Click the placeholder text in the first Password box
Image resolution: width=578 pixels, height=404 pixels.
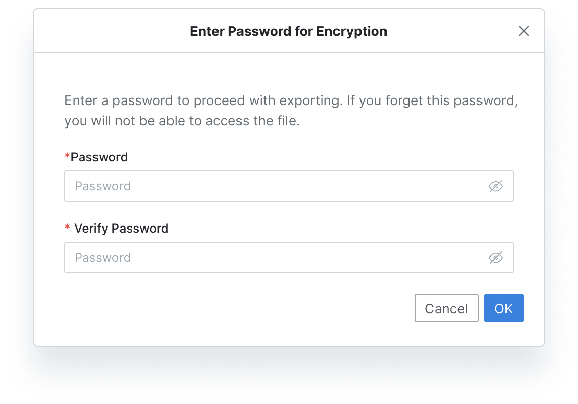103,186
